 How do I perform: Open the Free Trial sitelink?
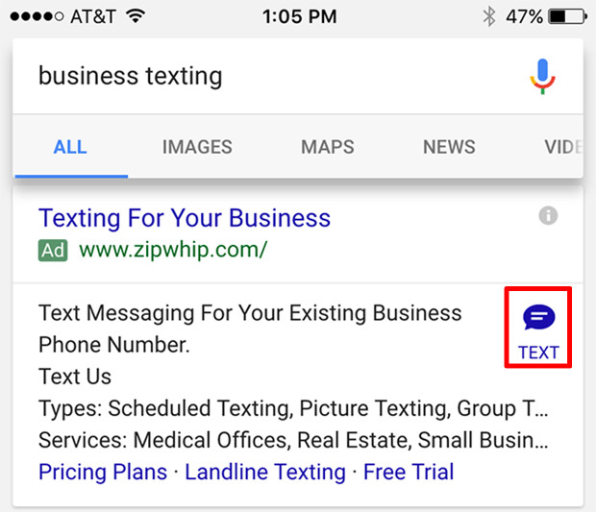click(x=409, y=472)
